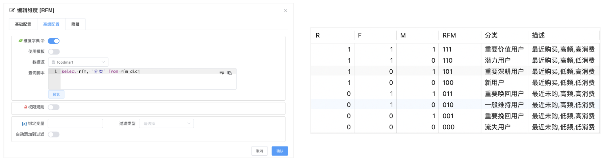
Task: Click the copy script icon in editor
Action: pos(230,73)
